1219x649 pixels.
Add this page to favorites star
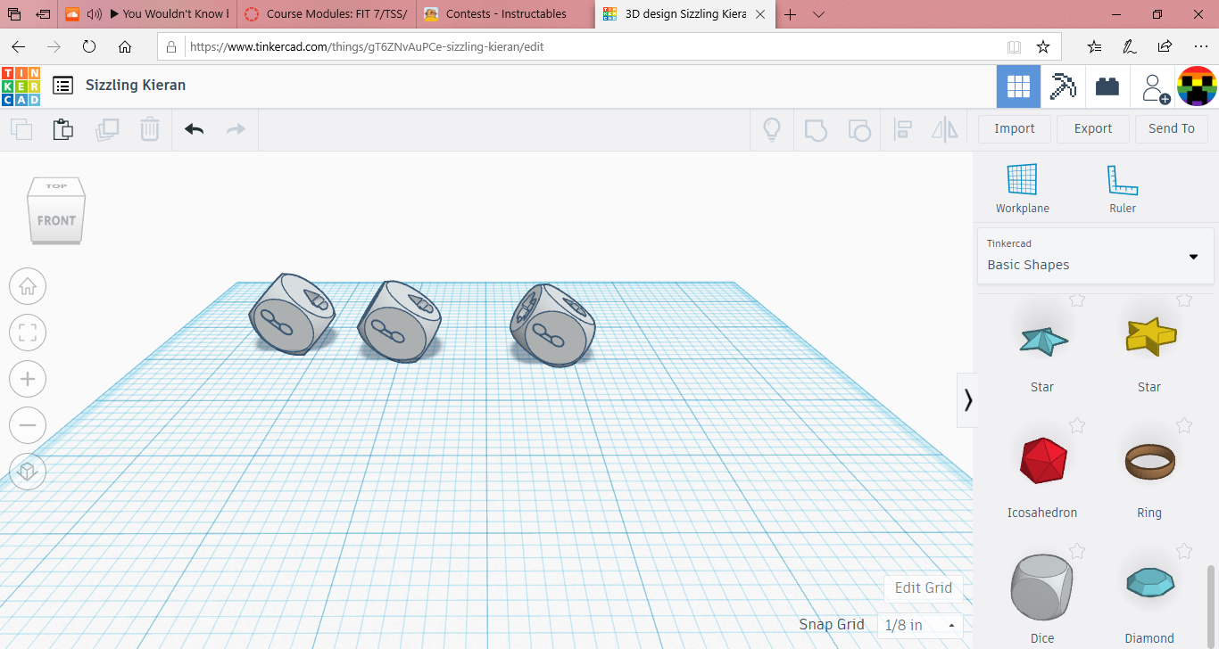click(1043, 46)
